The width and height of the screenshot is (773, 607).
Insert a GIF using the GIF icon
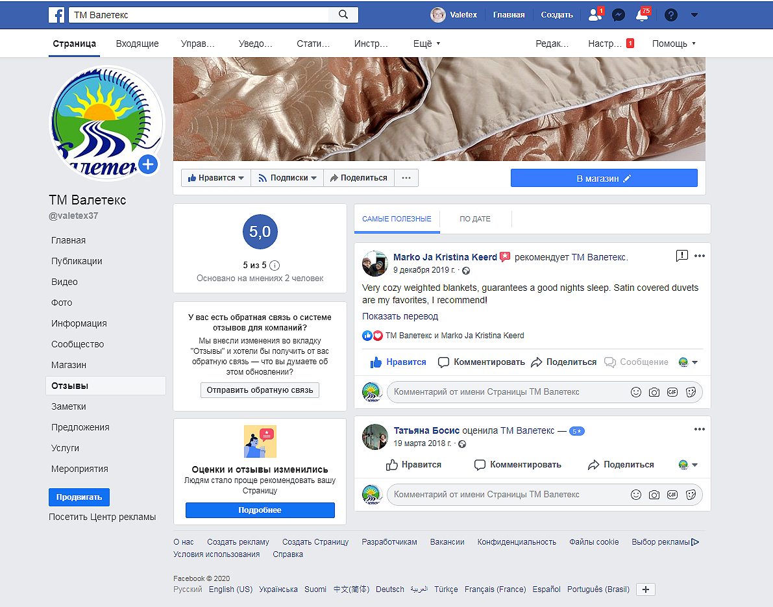click(672, 392)
